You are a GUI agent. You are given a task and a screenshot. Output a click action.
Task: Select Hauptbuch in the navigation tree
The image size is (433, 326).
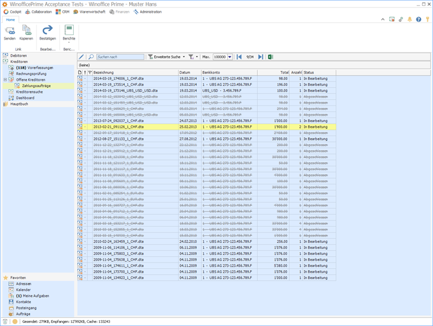tap(19, 104)
